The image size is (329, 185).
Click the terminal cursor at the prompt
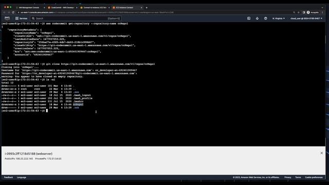point(47,110)
